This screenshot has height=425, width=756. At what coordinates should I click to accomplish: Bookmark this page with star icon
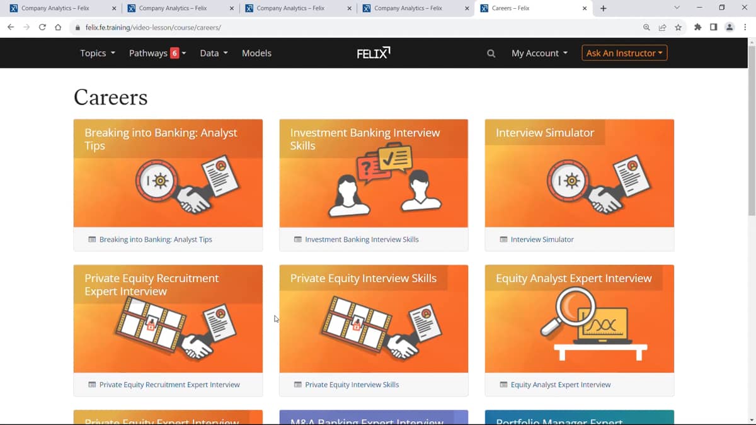(x=679, y=27)
